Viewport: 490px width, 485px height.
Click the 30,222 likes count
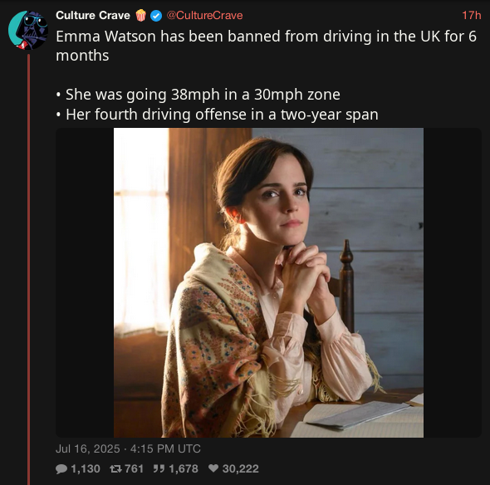pos(240,468)
